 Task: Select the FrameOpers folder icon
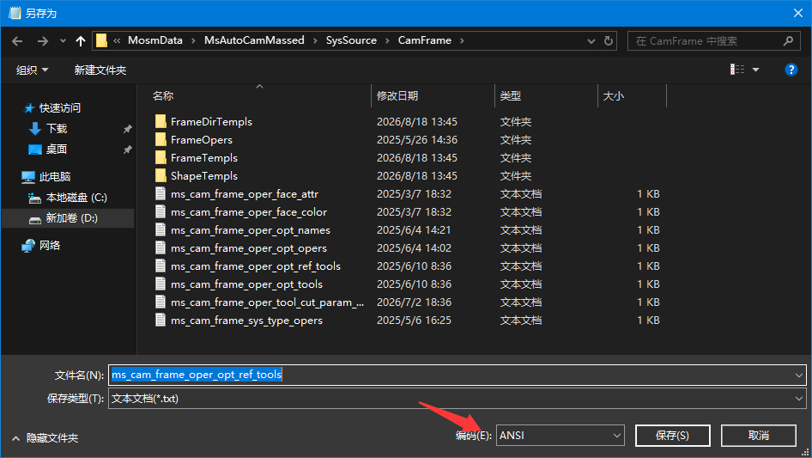point(161,139)
